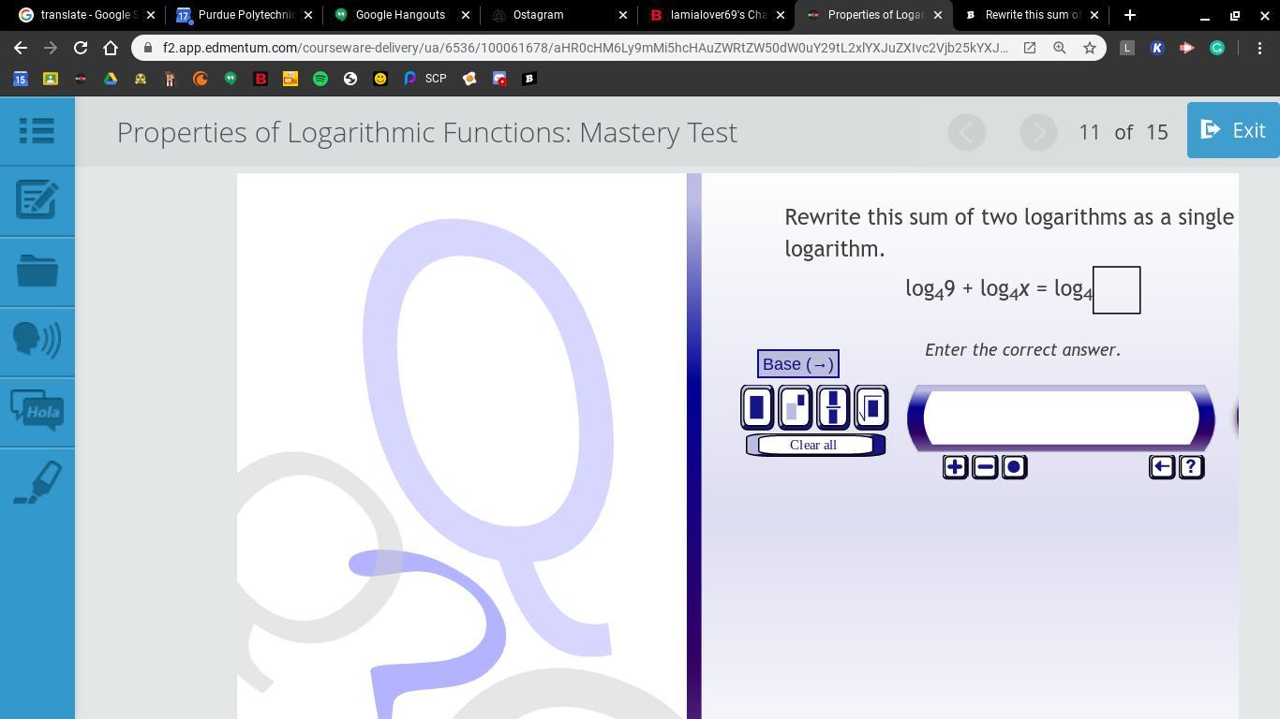Open the Hola translation tool
This screenshot has height=719, width=1280.
(x=37, y=411)
